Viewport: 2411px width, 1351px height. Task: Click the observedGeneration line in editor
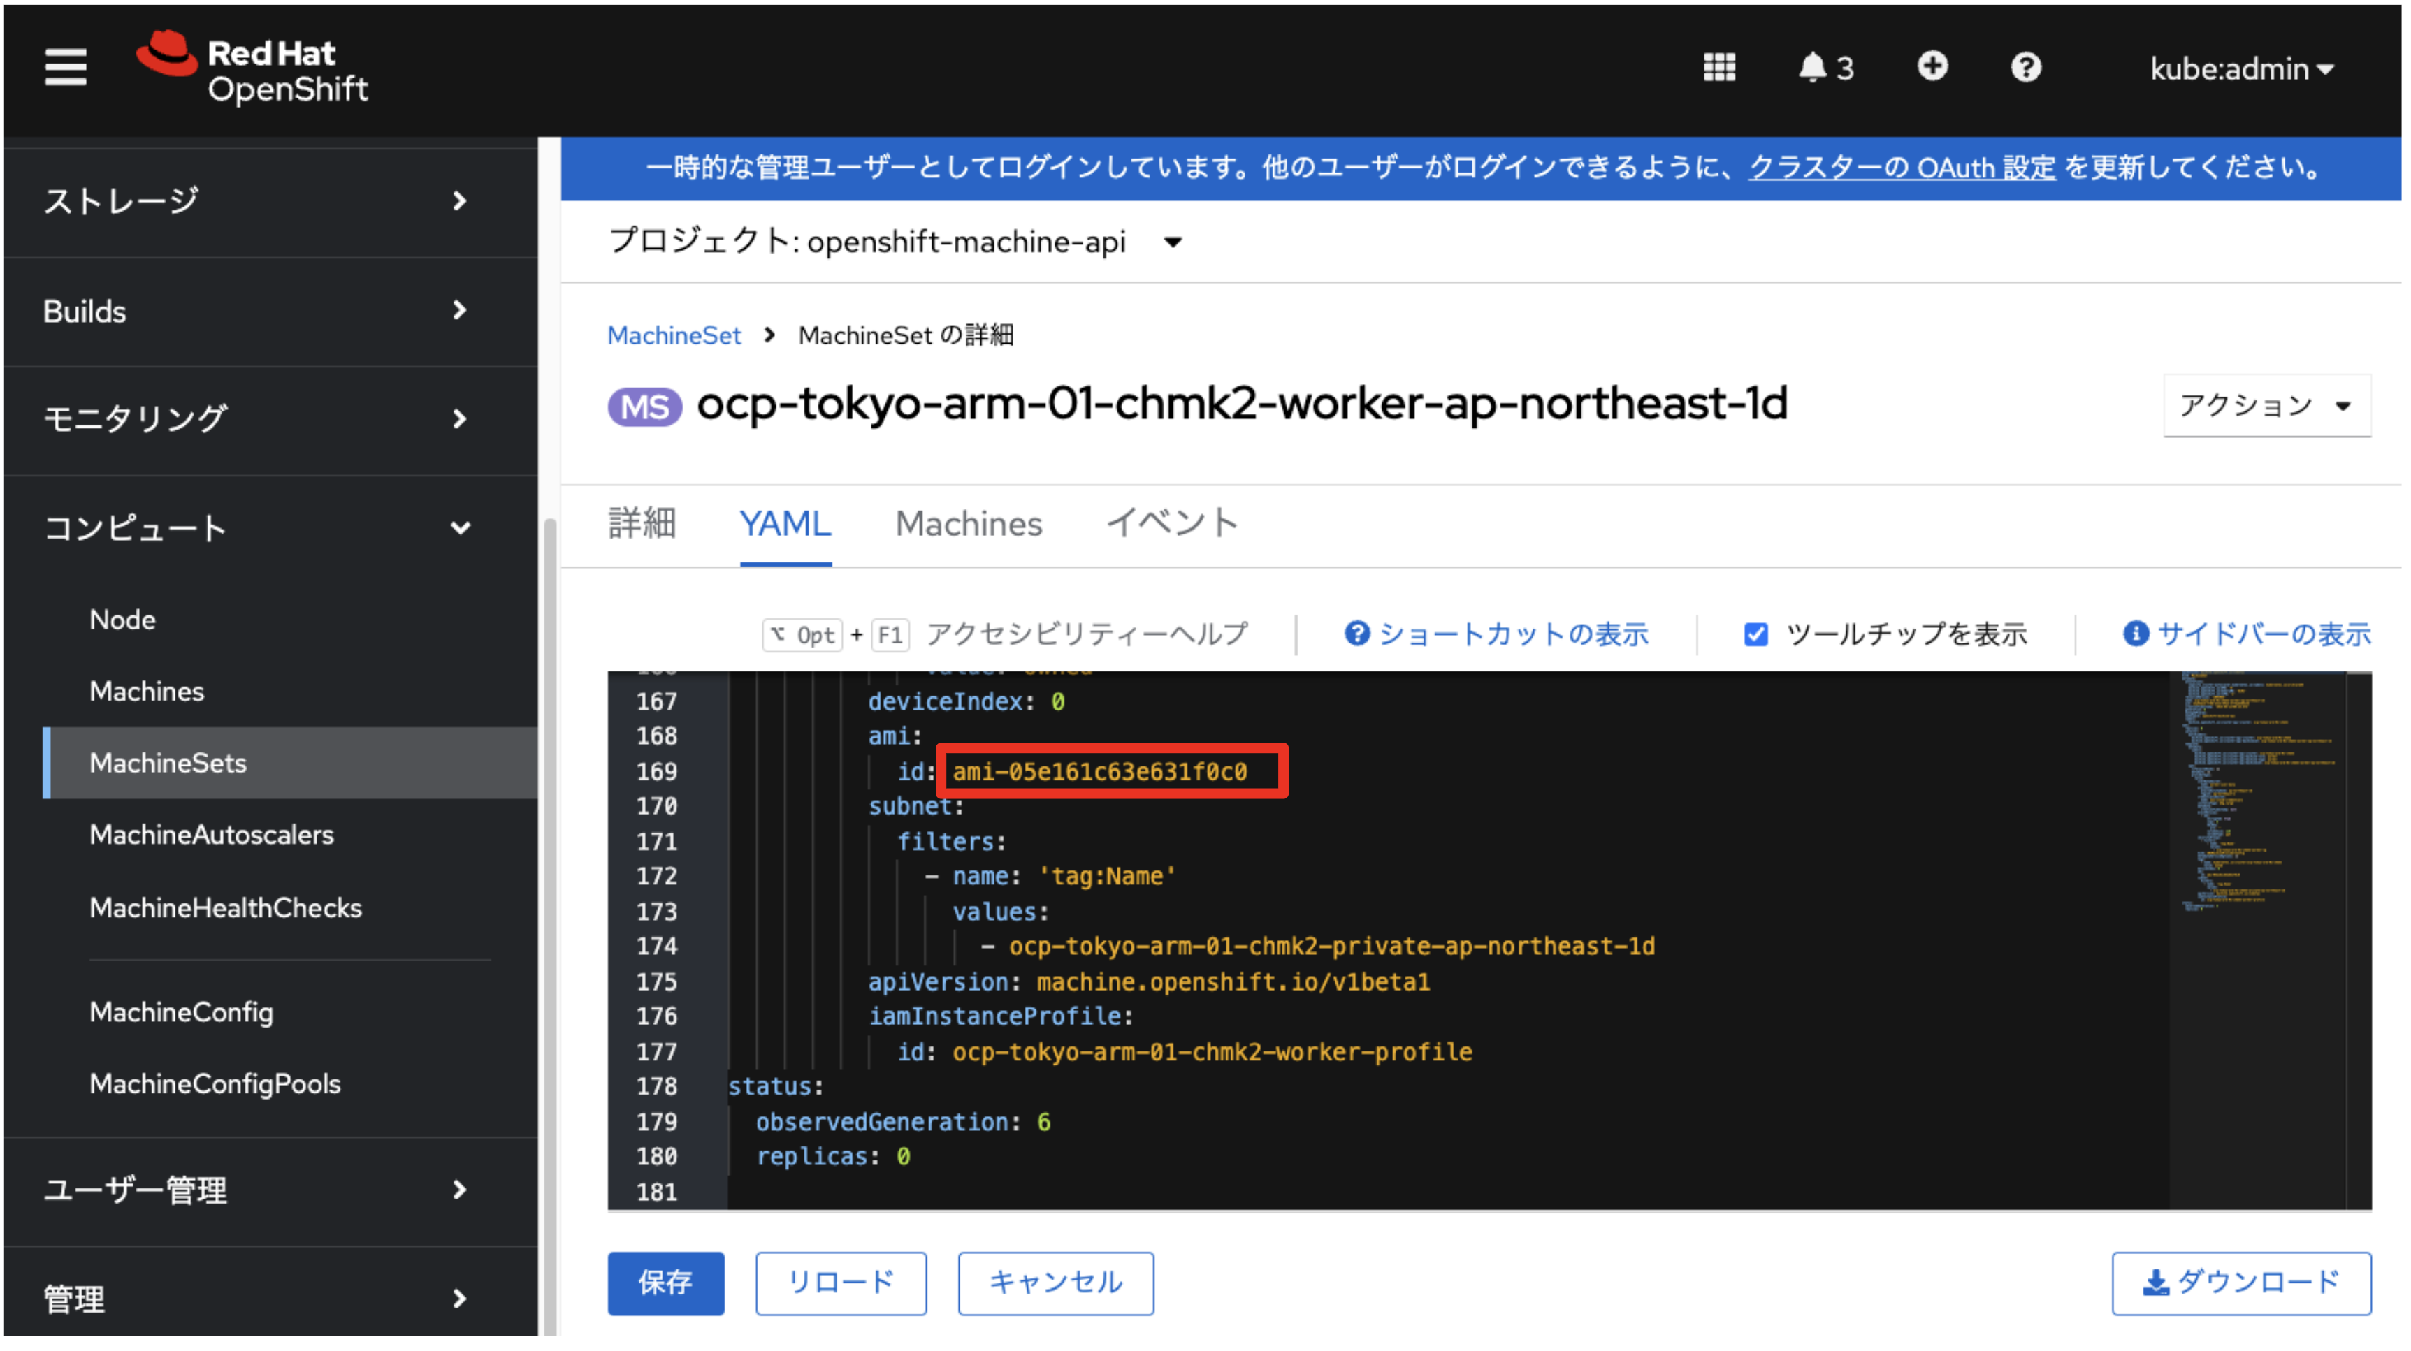903,1123
